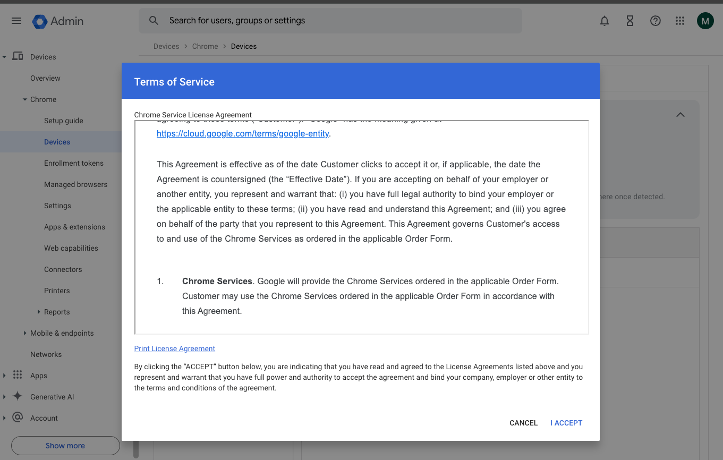Expand the Reports submenu arrow
The width and height of the screenshot is (723, 460).
click(39, 312)
